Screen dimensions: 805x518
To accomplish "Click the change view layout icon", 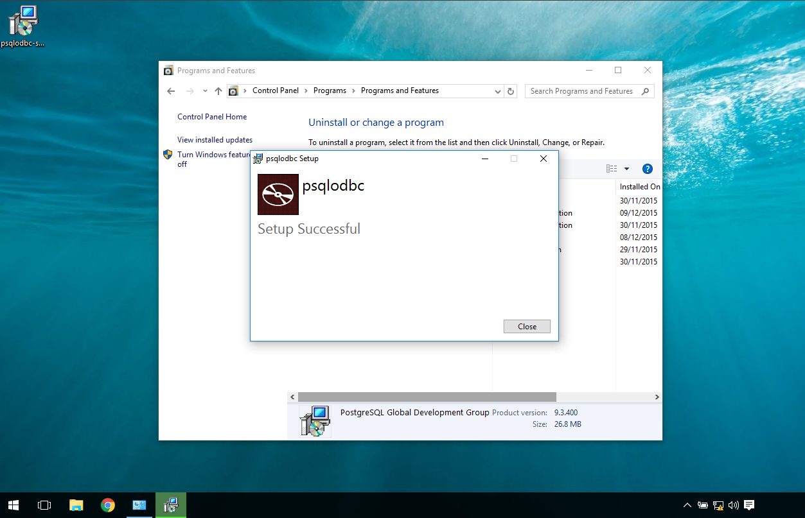I will (611, 168).
